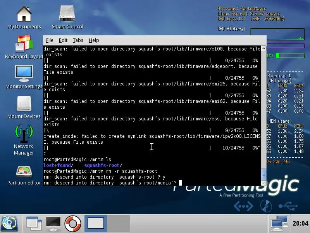The height and width of the screenshot is (233, 310).
Task: Click the lifebuoy help icon in taskbar
Action: pos(72,224)
